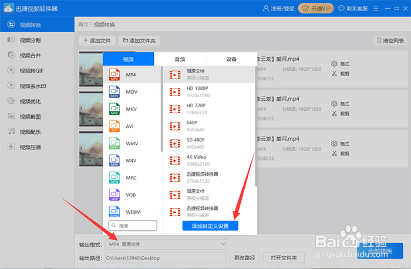
Task: Select the M4V format icon
Action: click(114, 161)
